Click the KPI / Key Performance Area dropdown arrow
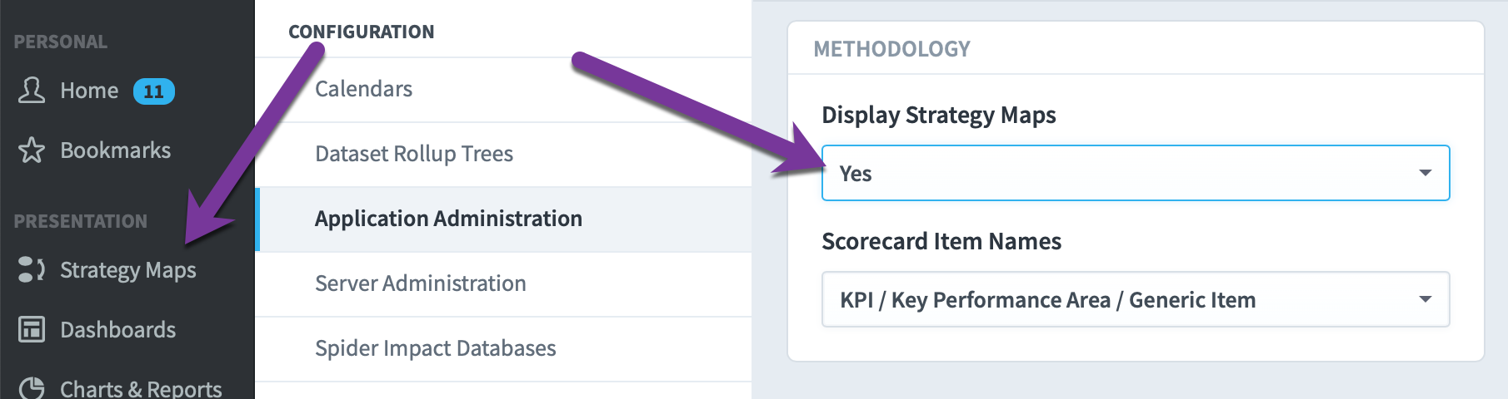Viewport: 1508px width, 399px height. point(1426,299)
